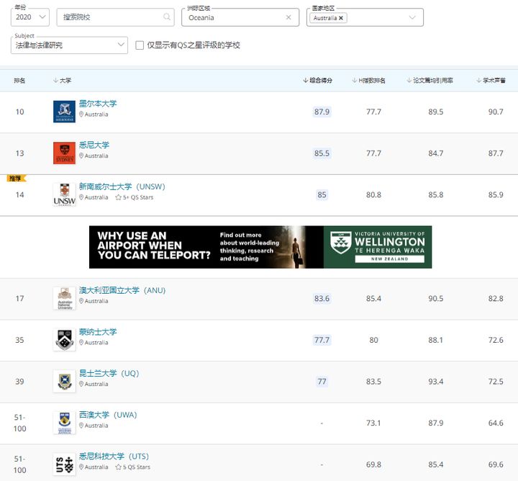This screenshot has width=518, height=481.
Task: Select overall score 85 for UNSW
Action: [x=322, y=194]
